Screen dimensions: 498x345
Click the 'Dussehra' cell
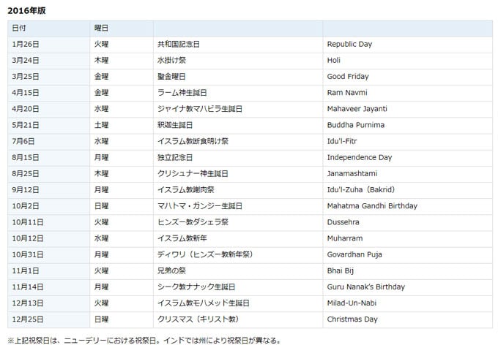pyautogui.click(x=408, y=222)
